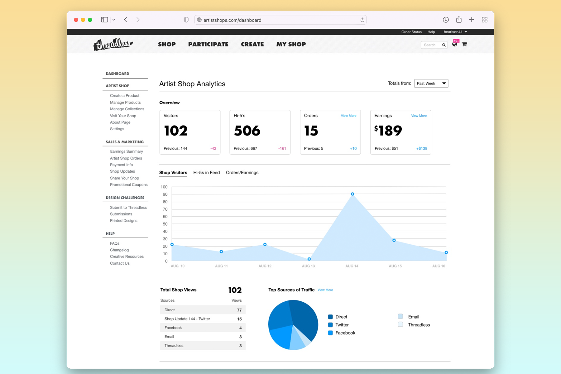This screenshot has width=561, height=374.
Task: Switch to the Orders/Earnings tab
Action: [242, 173]
